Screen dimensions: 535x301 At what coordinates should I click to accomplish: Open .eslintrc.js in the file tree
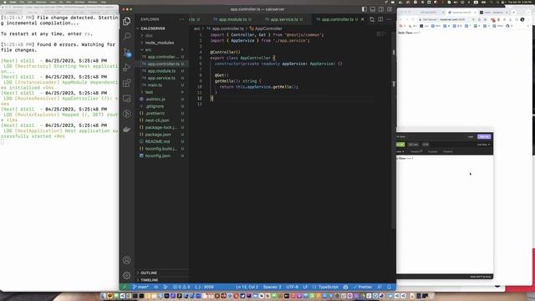155,99
